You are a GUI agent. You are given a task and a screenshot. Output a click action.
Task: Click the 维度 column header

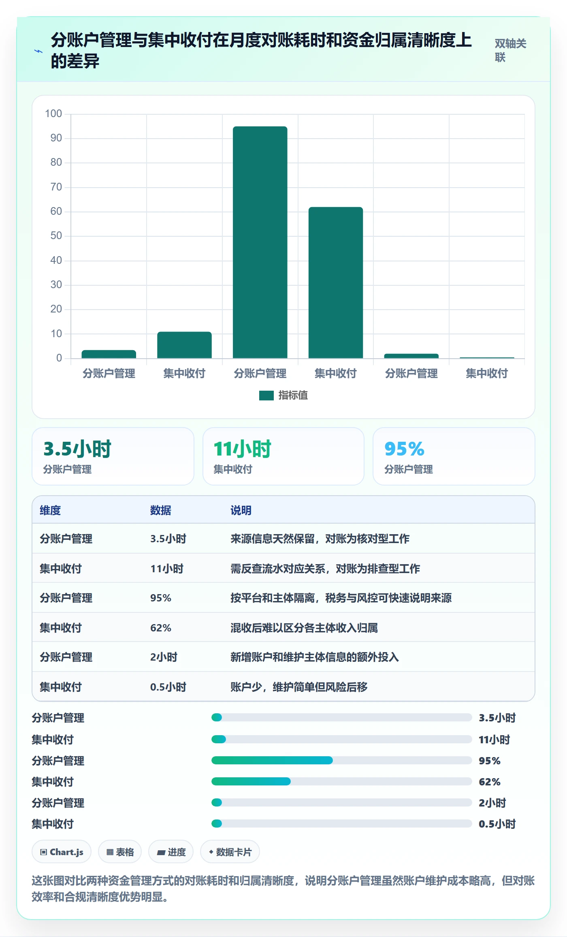[x=50, y=510]
